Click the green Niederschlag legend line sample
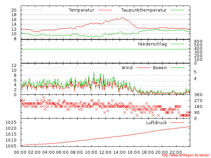This screenshot has width=211, height=158. pyautogui.click(x=177, y=44)
